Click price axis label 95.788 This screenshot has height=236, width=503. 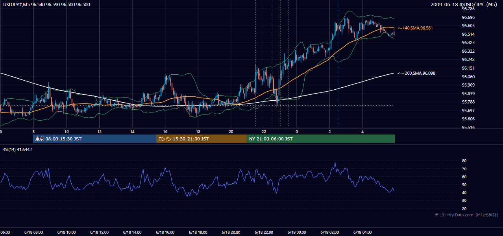coord(468,102)
